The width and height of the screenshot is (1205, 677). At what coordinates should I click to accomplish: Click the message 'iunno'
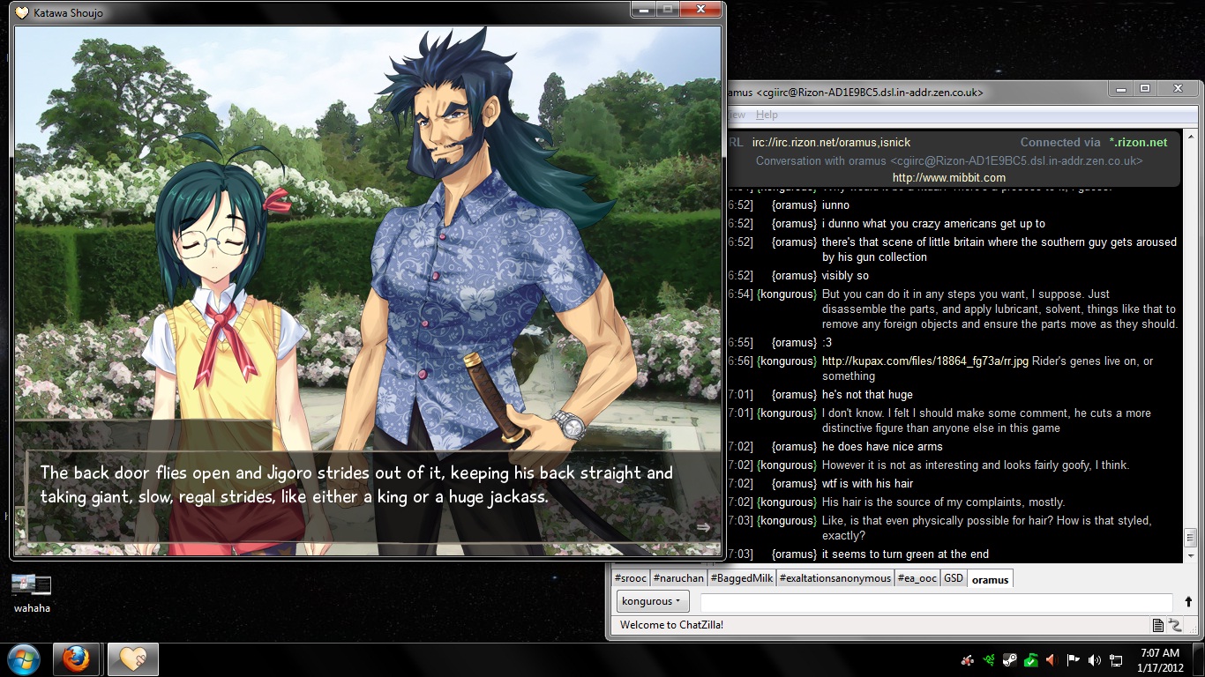tap(835, 205)
